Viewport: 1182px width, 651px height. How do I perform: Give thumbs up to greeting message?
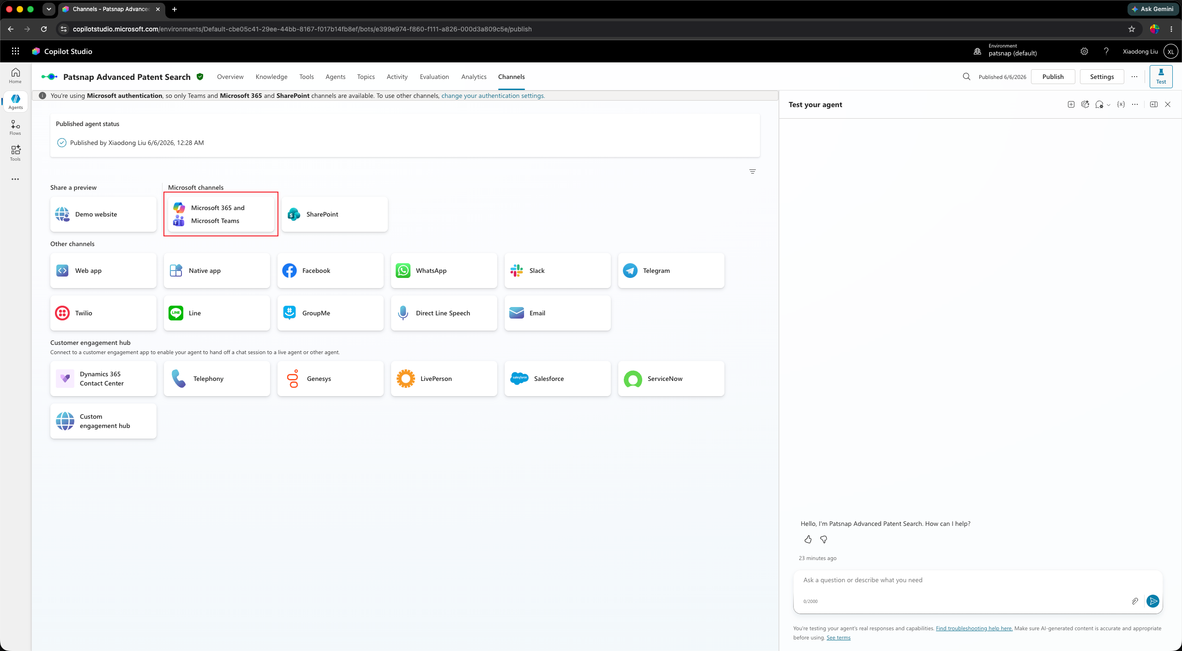tap(808, 539)
